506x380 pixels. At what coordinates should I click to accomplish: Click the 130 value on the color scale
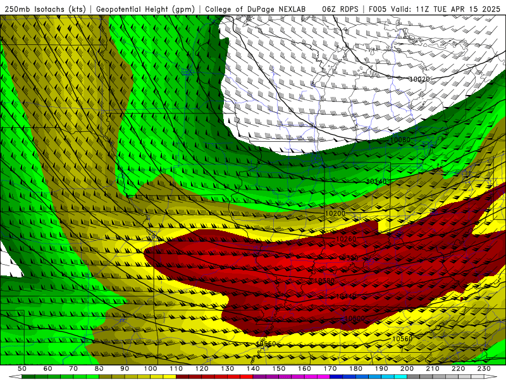(228, 369)
